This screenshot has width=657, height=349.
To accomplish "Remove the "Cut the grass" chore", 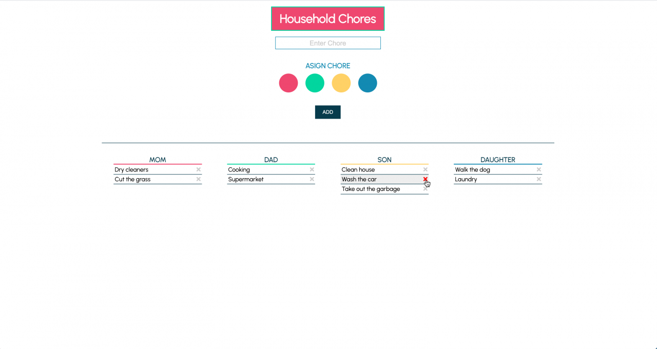I will pos(198,179).
